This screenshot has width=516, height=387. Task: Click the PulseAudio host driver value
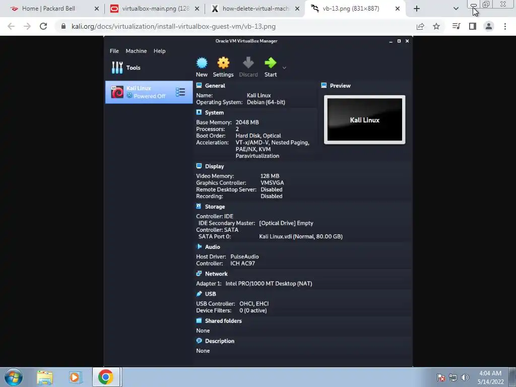point(244,256)
